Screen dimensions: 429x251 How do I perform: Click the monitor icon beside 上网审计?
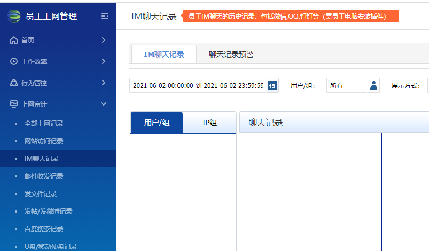pos(14,104)
